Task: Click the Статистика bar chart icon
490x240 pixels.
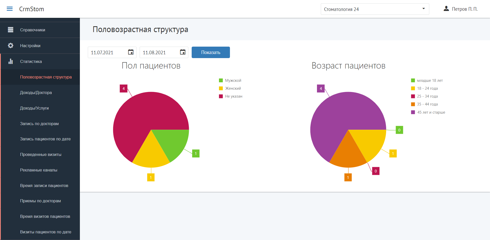Action: [10, 61]
